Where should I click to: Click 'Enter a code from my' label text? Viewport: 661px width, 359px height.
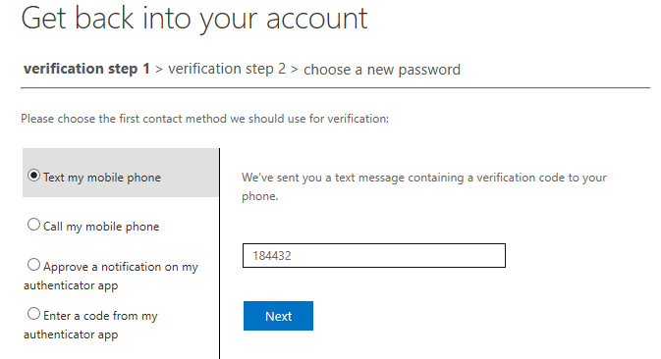(x=100, y=316)
